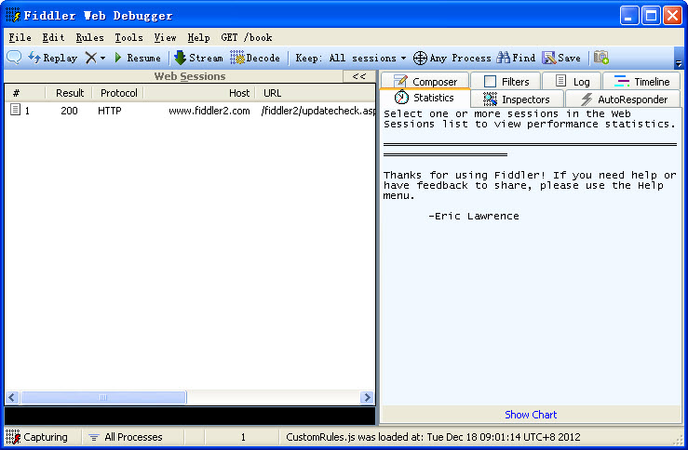This screenshot has height=450, width=688.
Task: Click the black QuickExec command box
Action: tap(190, 416)
